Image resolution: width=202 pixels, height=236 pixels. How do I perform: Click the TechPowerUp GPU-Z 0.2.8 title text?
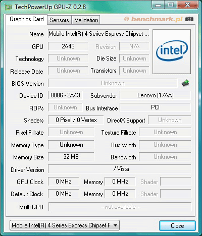pos(50,7)
